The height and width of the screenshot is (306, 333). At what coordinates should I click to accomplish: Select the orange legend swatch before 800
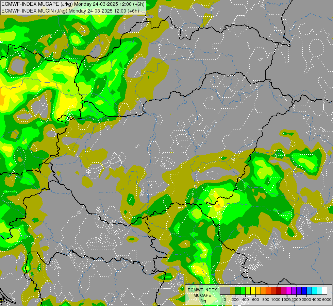[263, 291]
